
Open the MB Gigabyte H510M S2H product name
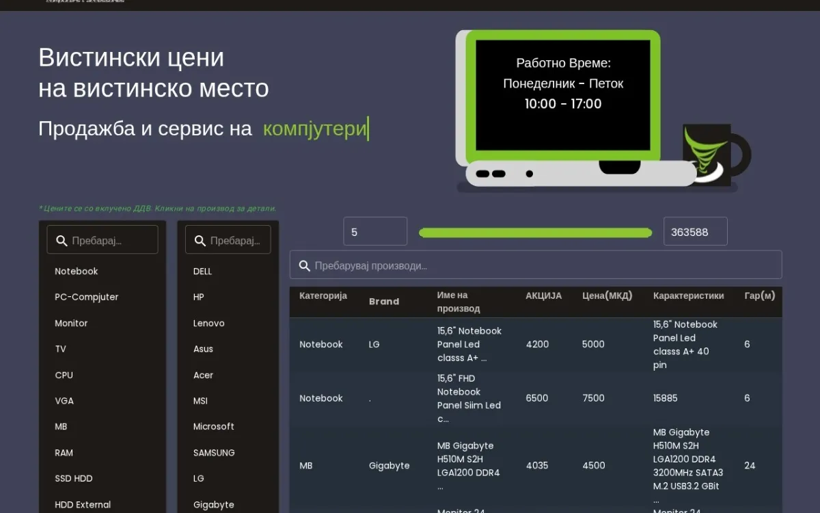click(468, 466)
